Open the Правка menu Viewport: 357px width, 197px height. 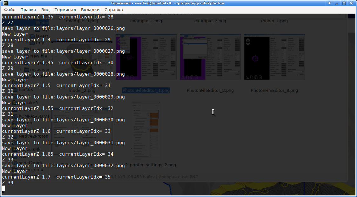click(x=28, y=10)
